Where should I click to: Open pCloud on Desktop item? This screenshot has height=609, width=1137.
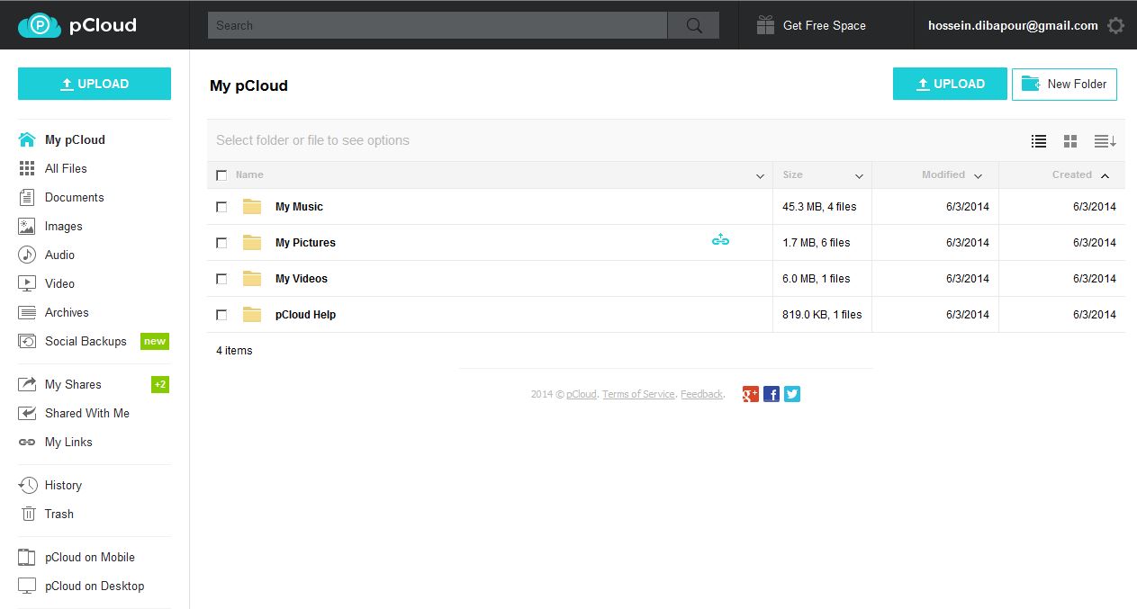[95, 586]
